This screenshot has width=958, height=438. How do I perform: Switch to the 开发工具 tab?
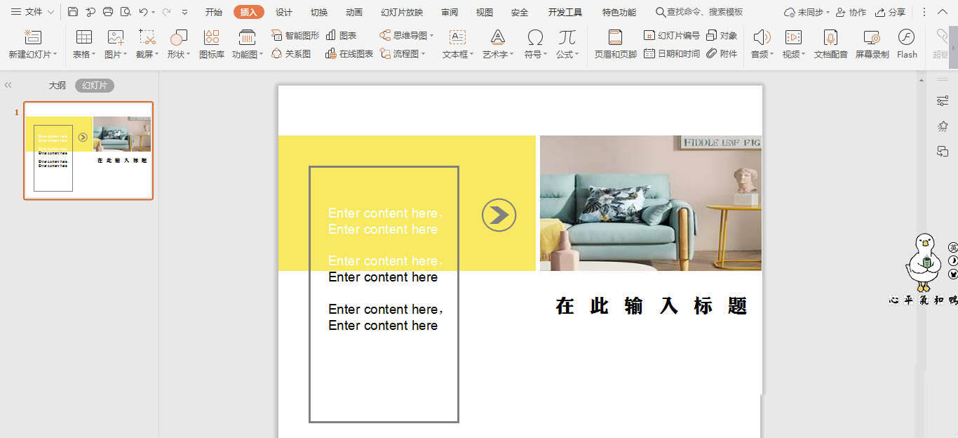[565, 12]
